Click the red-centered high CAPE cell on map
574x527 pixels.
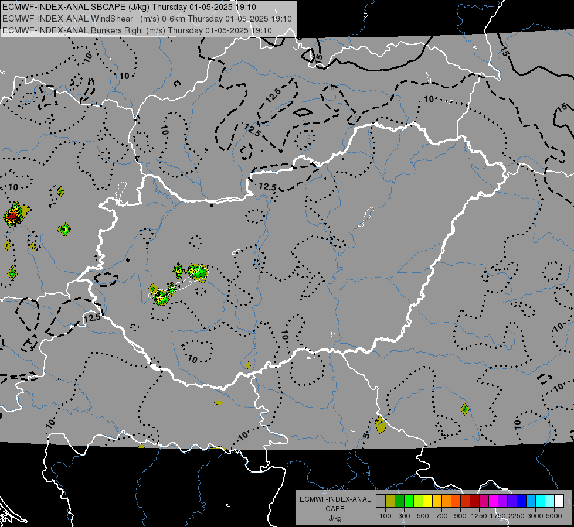(x=12, y=215)
